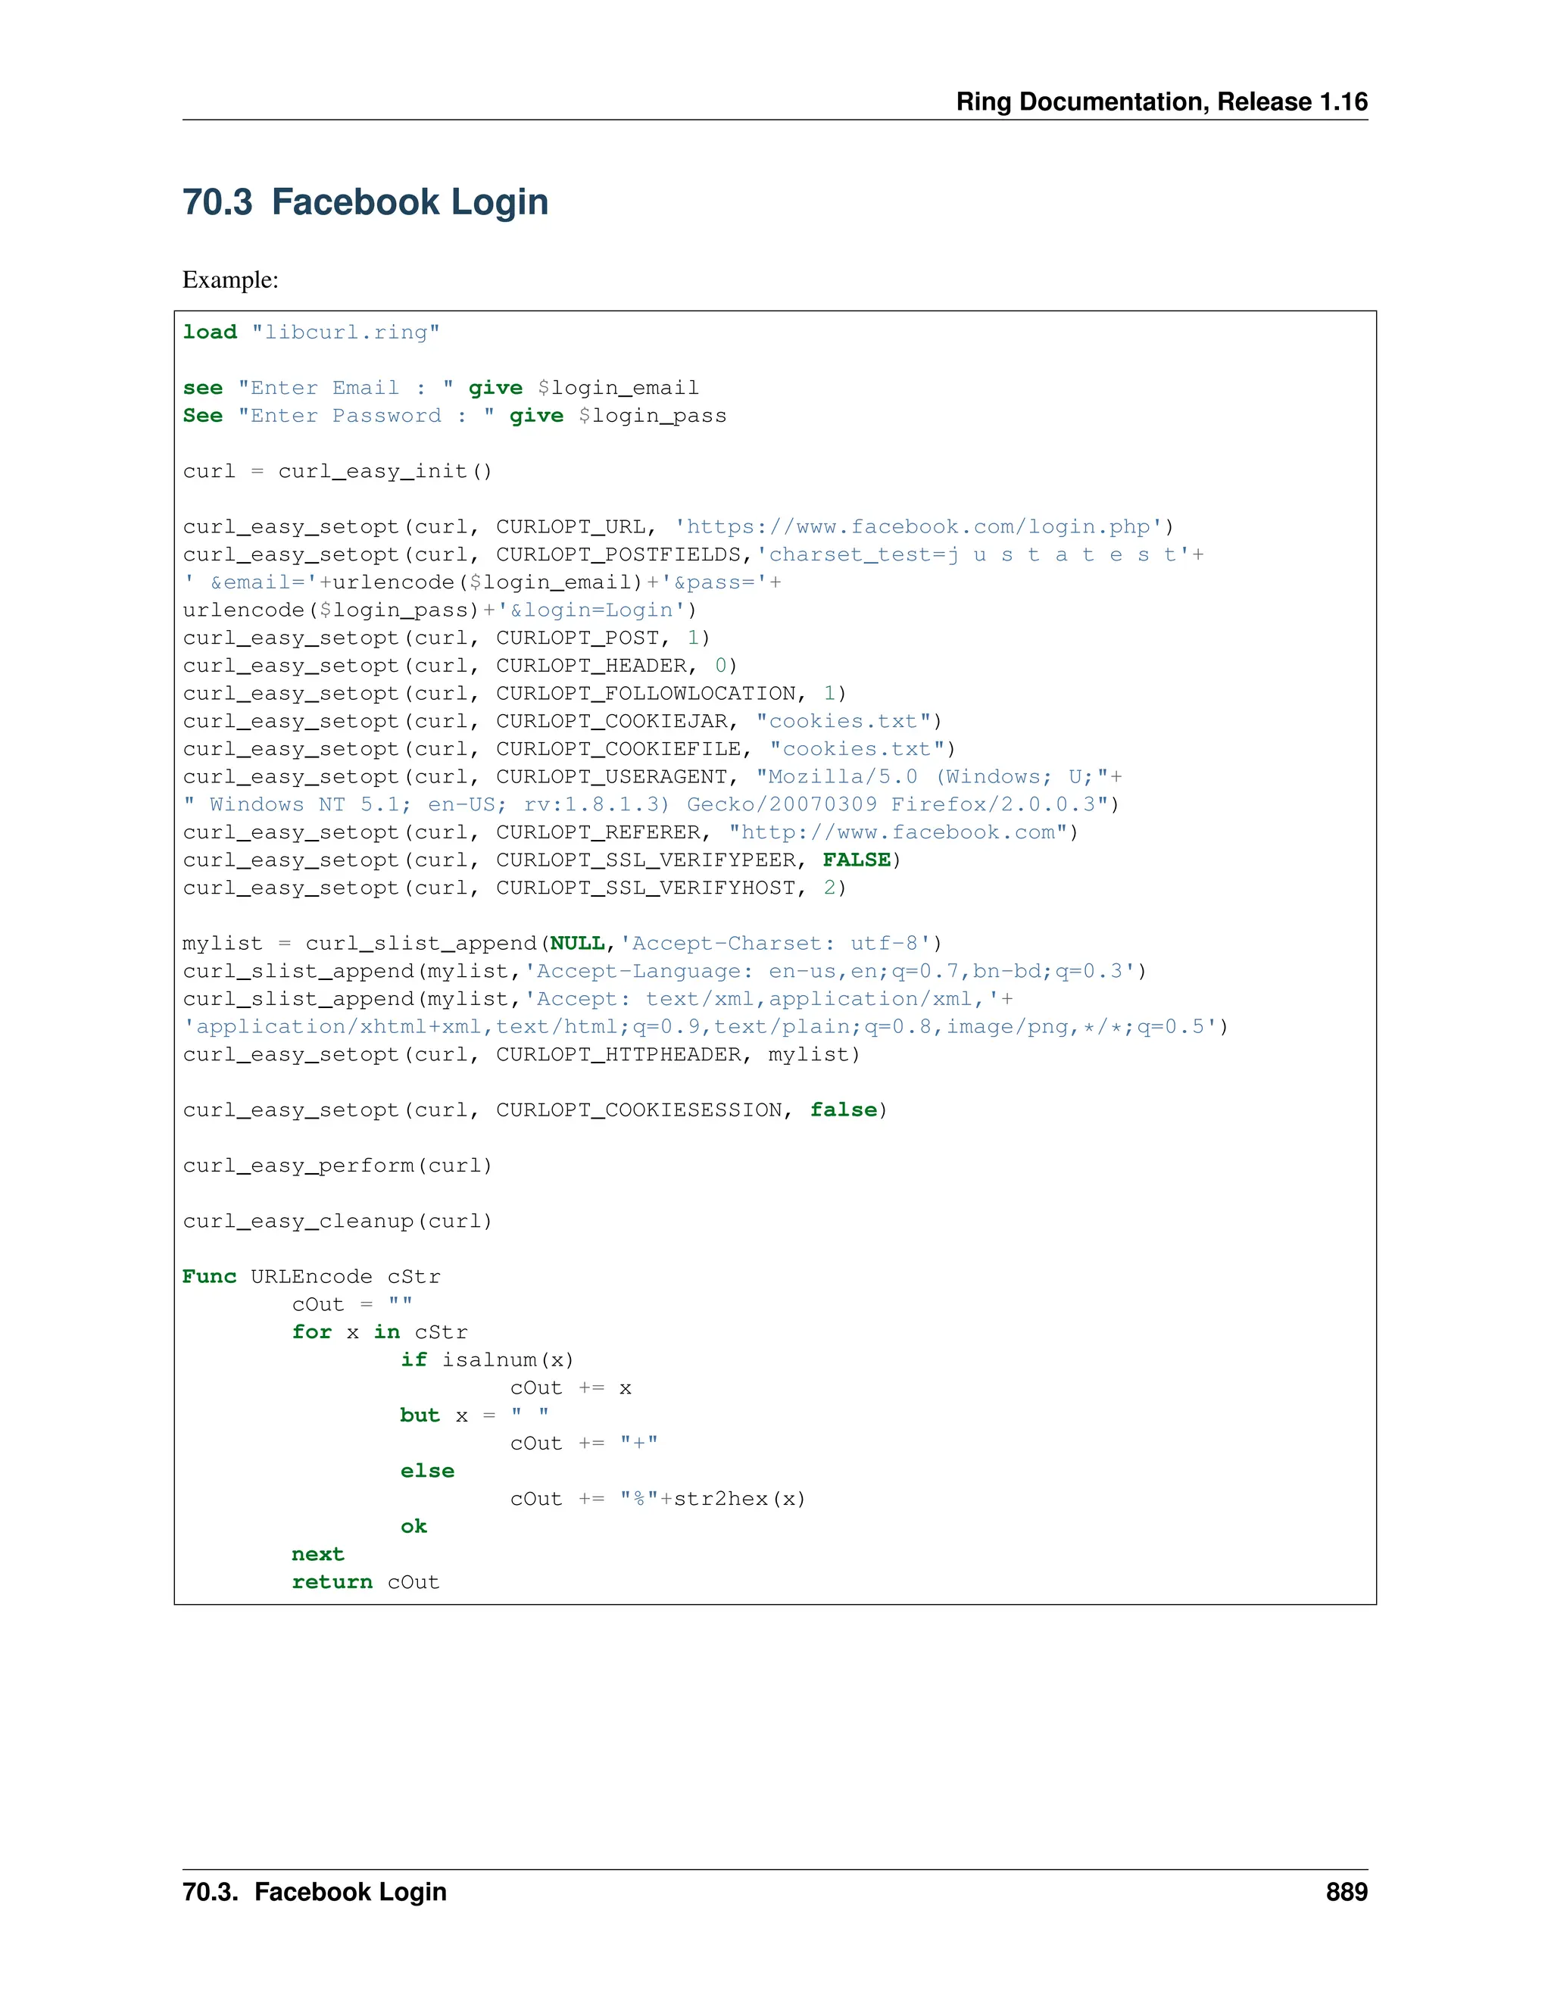Click the 'str2hex(x)' call in the else branch
This screenshot has width=1551, height=2007.
[x=738, y=1499]
